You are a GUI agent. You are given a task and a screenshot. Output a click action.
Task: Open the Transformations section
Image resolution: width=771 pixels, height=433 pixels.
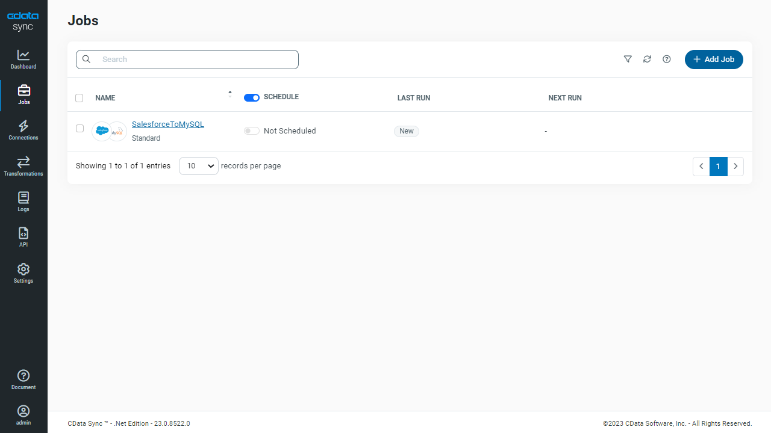(23, 166)
